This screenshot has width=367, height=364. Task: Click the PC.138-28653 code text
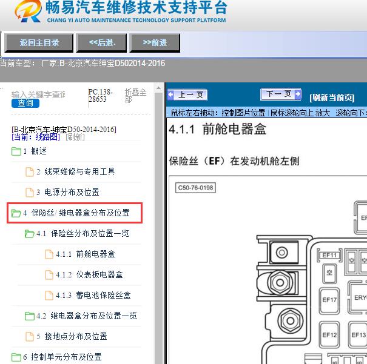click(x=101, y=95)
